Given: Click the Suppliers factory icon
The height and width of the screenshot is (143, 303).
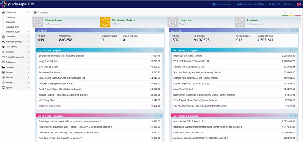Looking at the screenshot, I should click(3, 67).
